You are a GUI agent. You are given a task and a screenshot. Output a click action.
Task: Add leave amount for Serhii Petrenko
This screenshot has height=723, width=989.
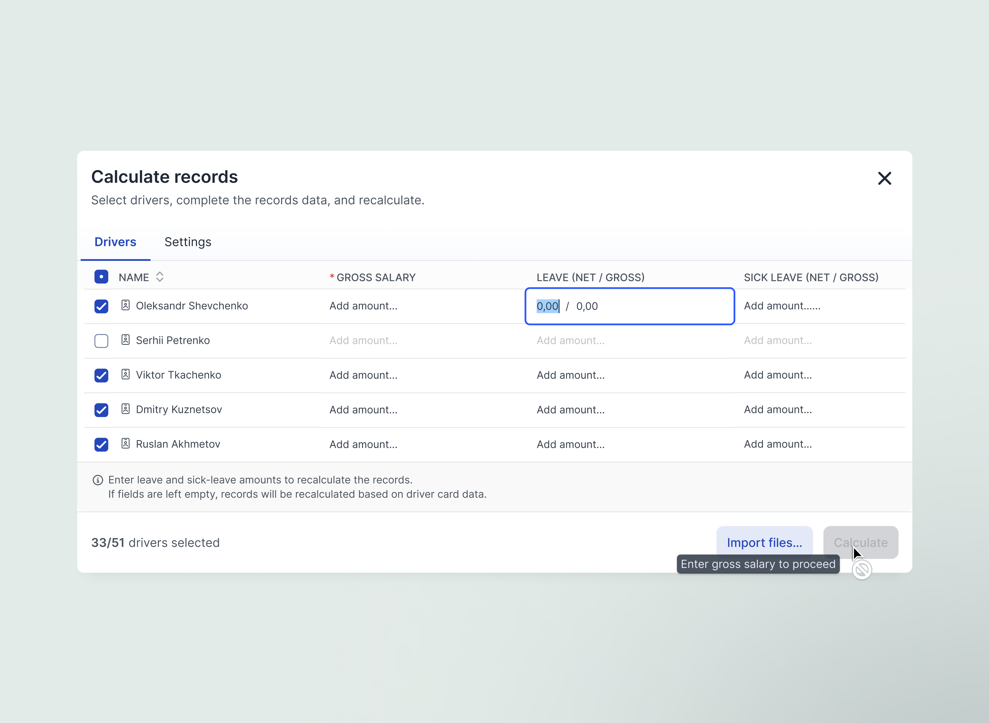coord(571,341)
